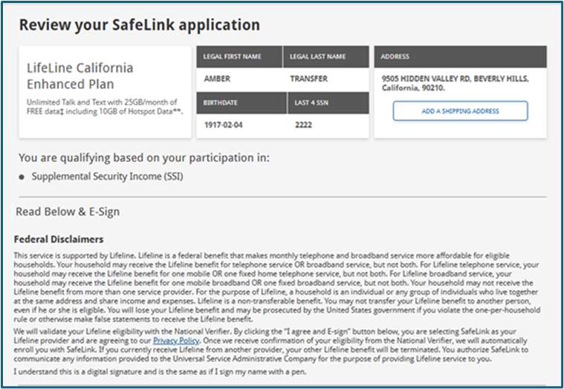
Task: Click the paragraph starting 'This service is supported by Lifeline'
Action: click(x=277, y=287)
